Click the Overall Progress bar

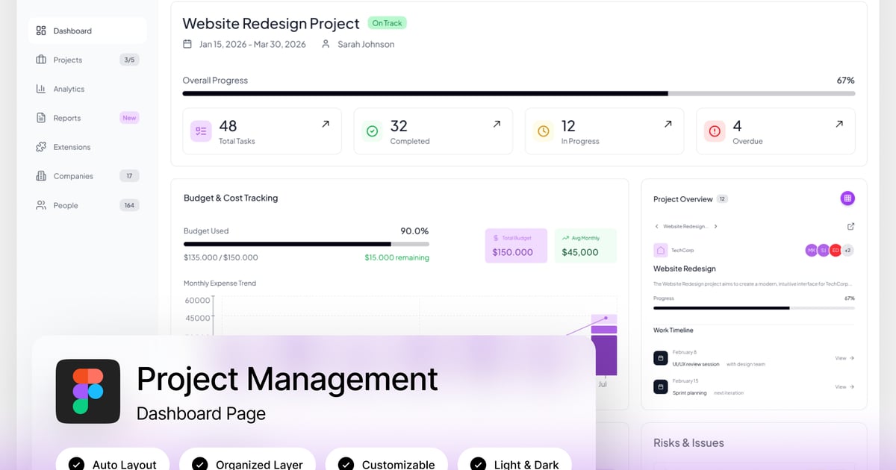coord(518,94)
